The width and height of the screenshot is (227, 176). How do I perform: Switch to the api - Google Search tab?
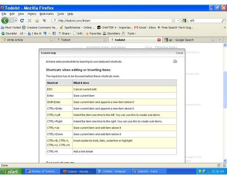189,40
